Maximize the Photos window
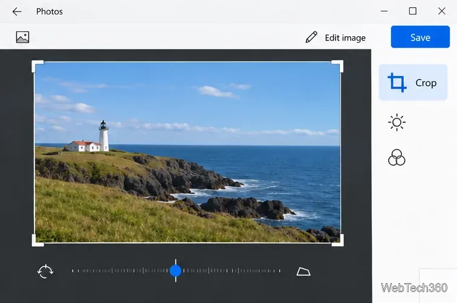 tap(412, 11)
